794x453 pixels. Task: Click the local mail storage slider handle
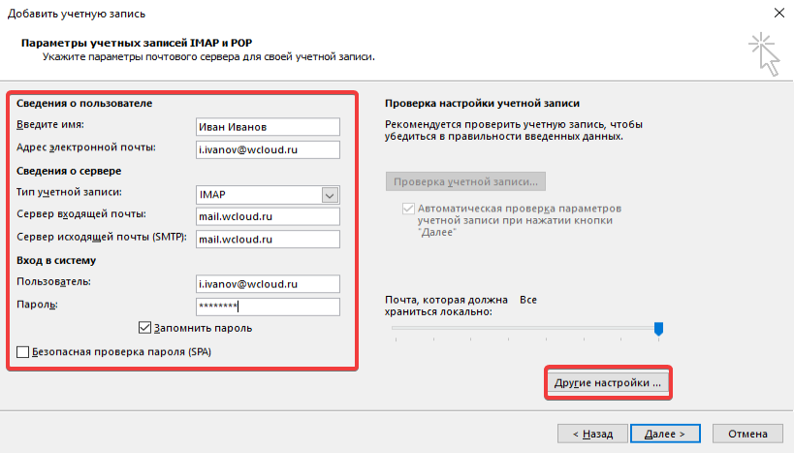pyautogui.click(x=658, y=329)
